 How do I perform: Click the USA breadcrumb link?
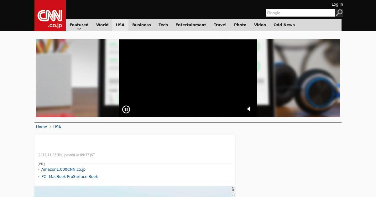point(57,127)
